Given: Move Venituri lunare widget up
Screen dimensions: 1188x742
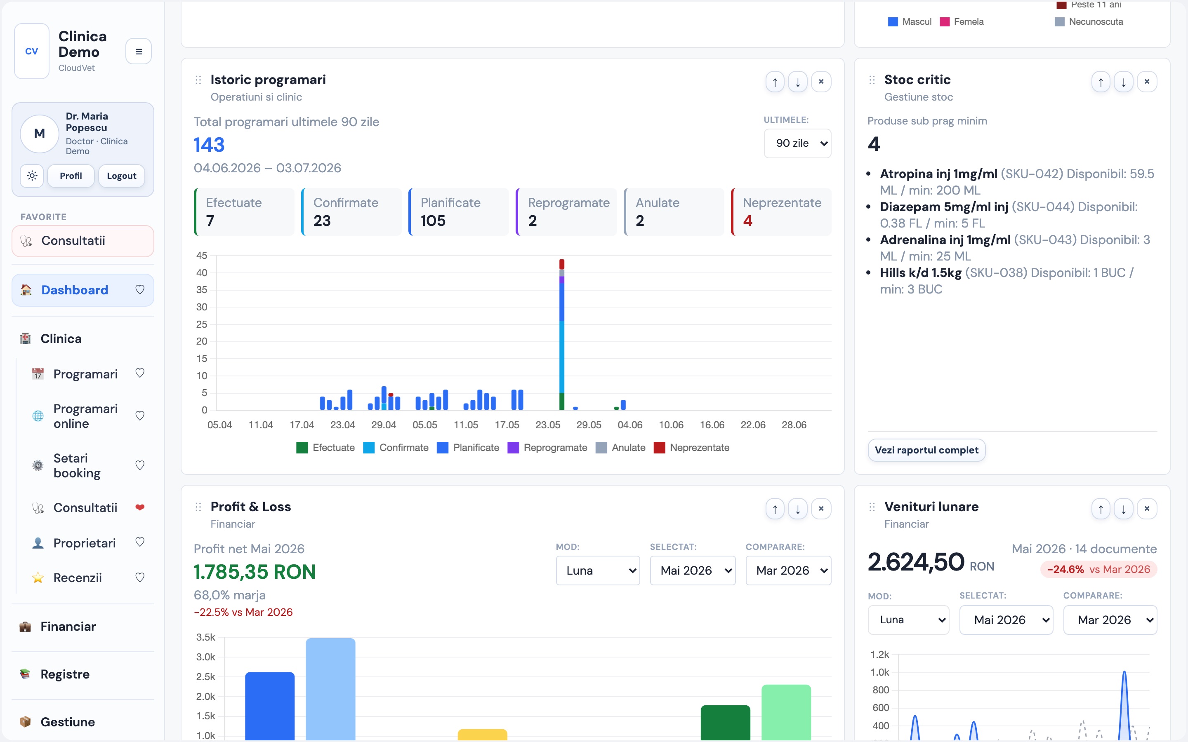Looking at the screenshot, I should [1101, 509].
